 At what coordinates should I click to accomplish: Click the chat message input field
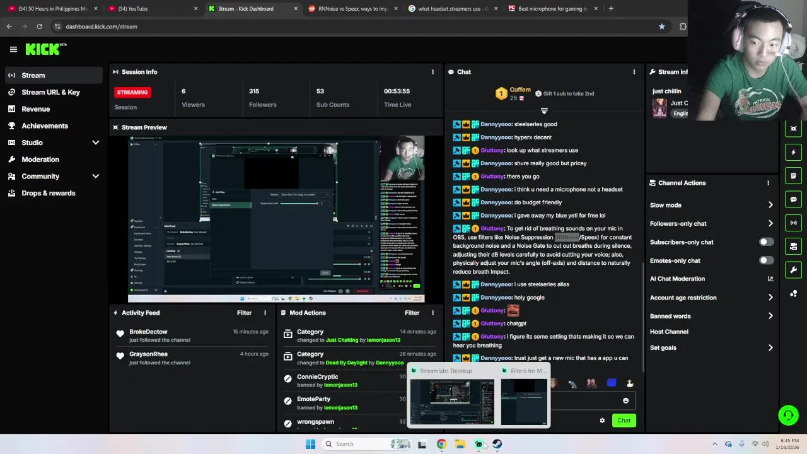pyautogui.click(x=586, y=400)
